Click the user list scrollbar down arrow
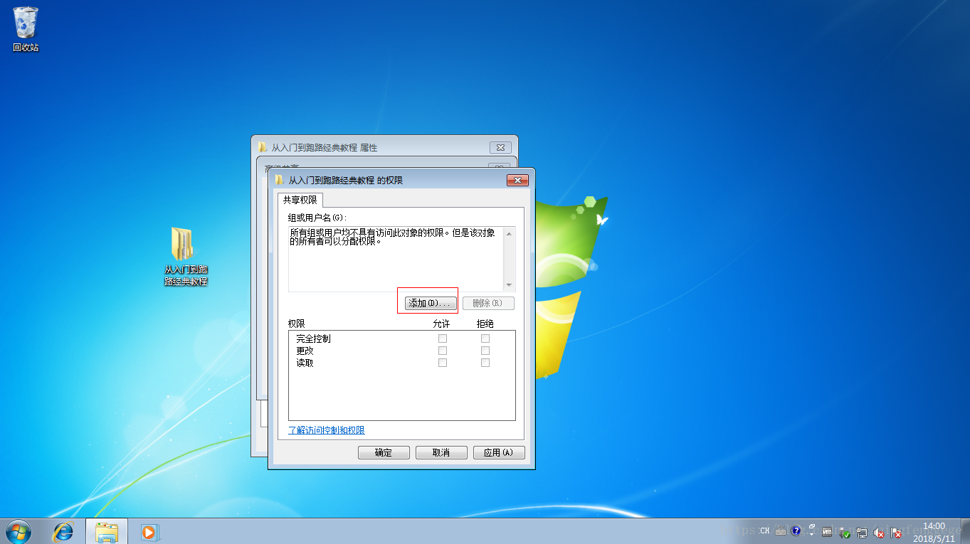Image resolution: width=970 pixels, height=544 pixels. (509, 285)
